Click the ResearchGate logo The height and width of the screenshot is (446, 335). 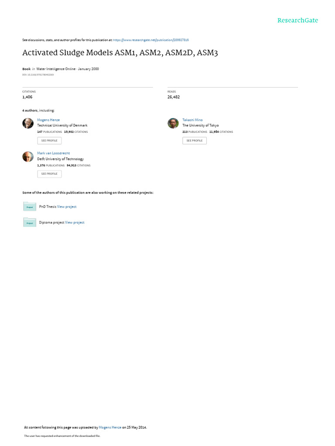point(297,20)
